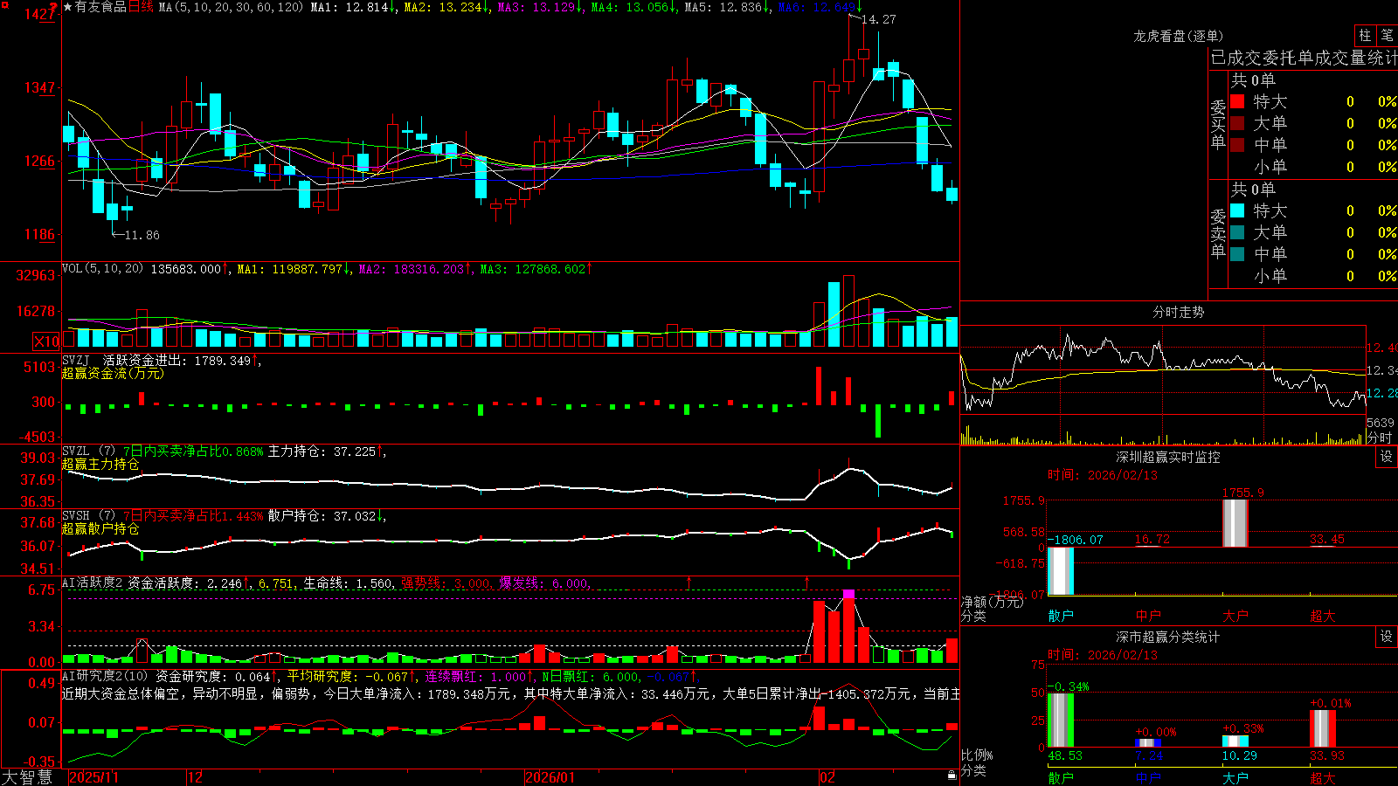Pick the red 特大 swatch under 委买单
This screenshot has width=1398, height=786.
pyautogui.click(x=1237, y=101)
